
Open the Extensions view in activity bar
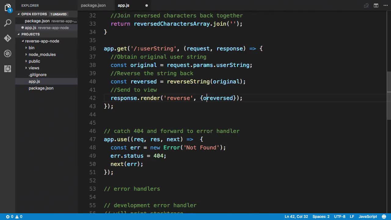[8, 69]
